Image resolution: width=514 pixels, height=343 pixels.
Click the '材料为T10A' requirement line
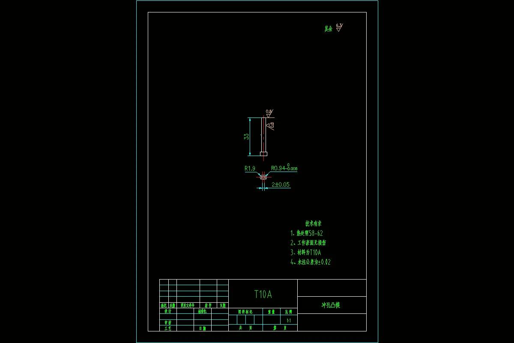(x=306, y=253)
